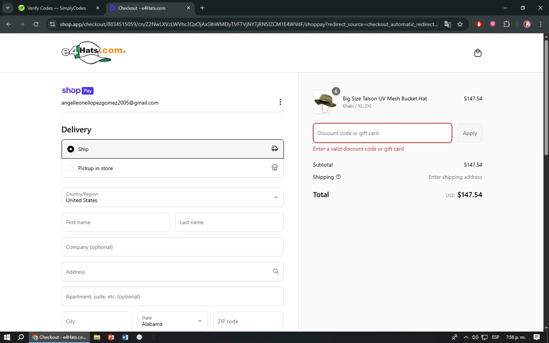Click the pink shield extension icon
Viewport: 549px width, 343px height.
[493, 24]
